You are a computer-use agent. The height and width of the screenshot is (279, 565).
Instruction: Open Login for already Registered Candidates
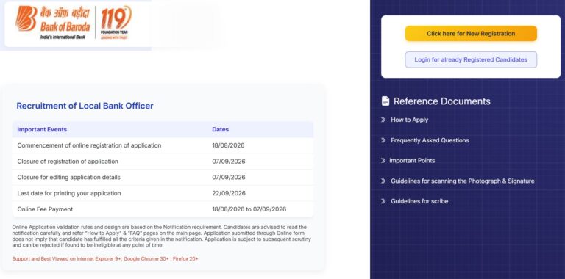pos(471,59)
